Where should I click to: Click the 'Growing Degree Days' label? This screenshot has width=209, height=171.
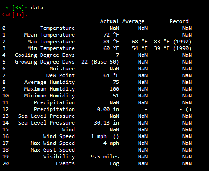tap(45, 62)
